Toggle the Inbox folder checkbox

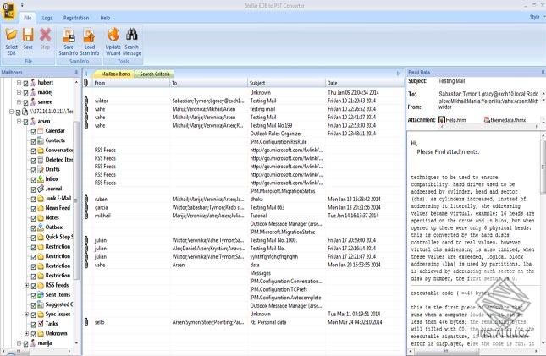click(33, 180)
